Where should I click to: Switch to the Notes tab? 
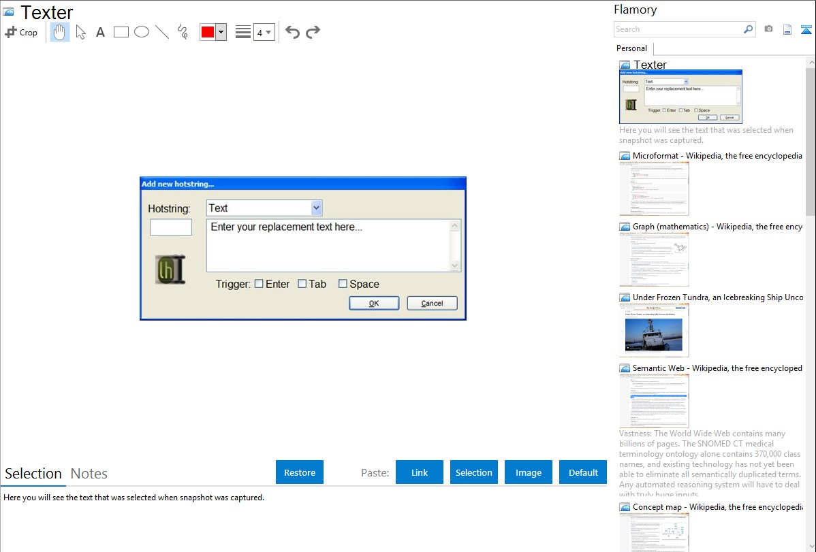(89, 474)
